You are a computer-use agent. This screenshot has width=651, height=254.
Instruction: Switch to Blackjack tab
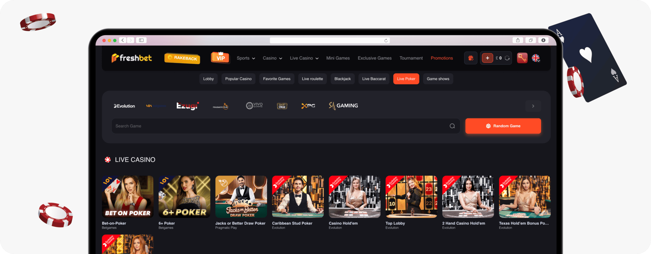point(342,79)
